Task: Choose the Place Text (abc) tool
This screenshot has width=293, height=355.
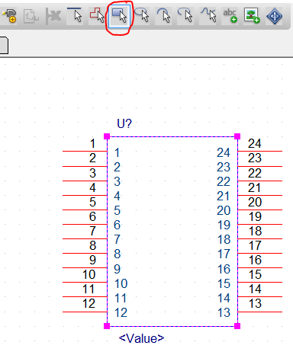Action: pos(230,16)
